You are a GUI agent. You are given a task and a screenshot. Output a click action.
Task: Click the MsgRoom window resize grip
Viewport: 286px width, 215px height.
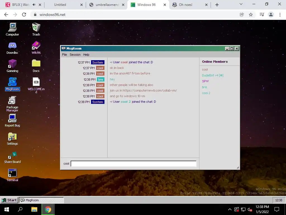pos(238,167)
